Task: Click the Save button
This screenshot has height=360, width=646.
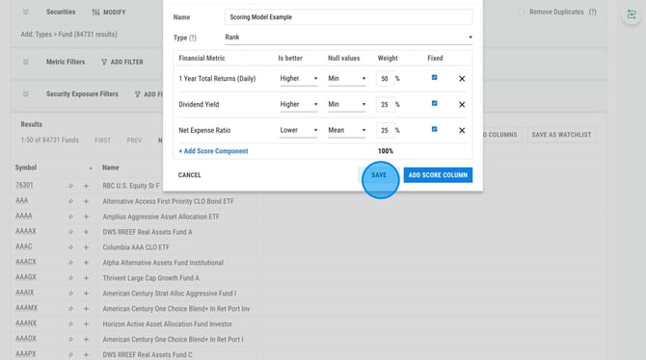Action: tap(379, 175)
